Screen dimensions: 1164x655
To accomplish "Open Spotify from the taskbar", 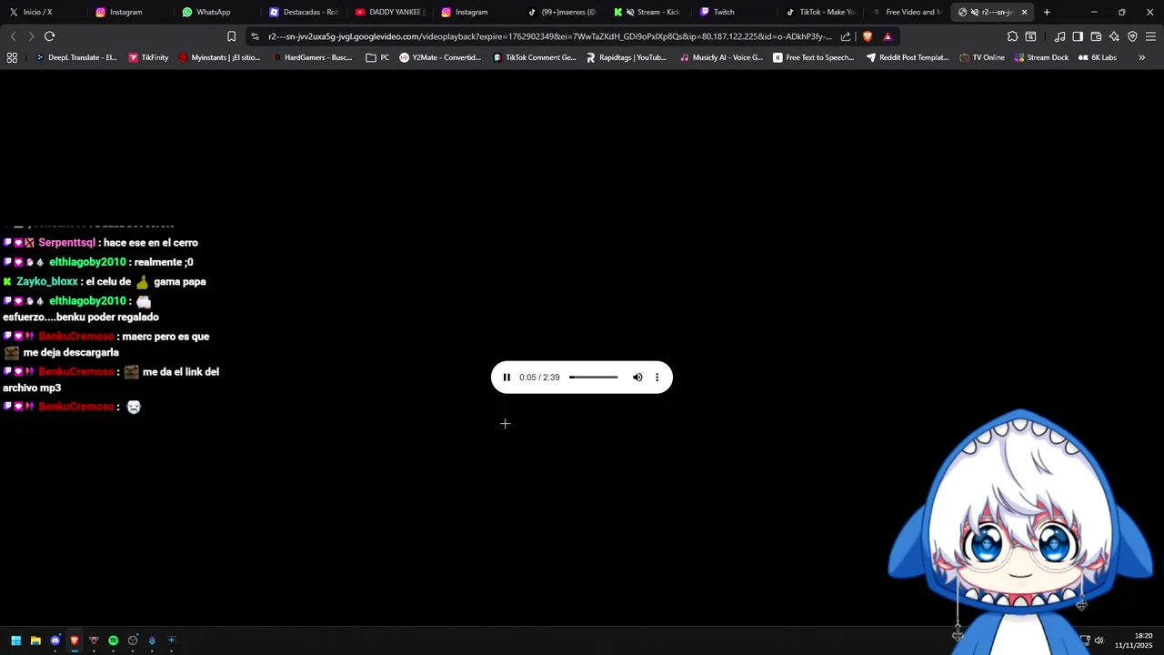I will click(x=113, y=640).
